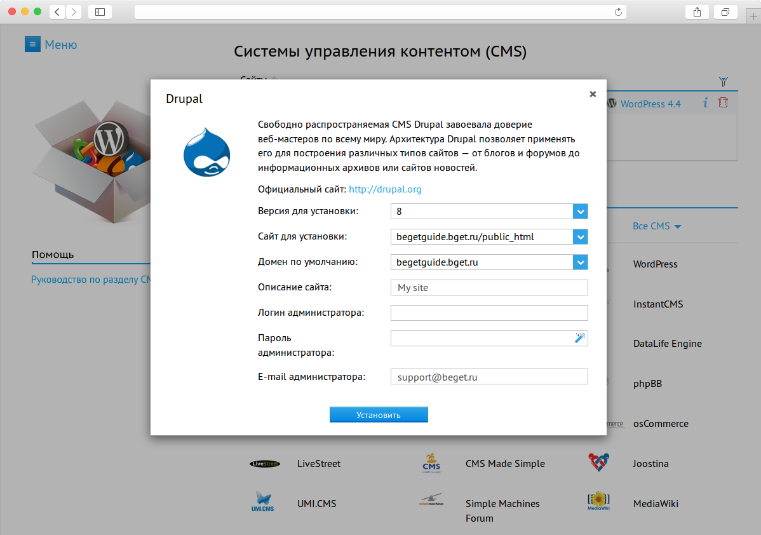Select Simple Machines Forum
Screen dimensions: 761x535
point(502,511)
